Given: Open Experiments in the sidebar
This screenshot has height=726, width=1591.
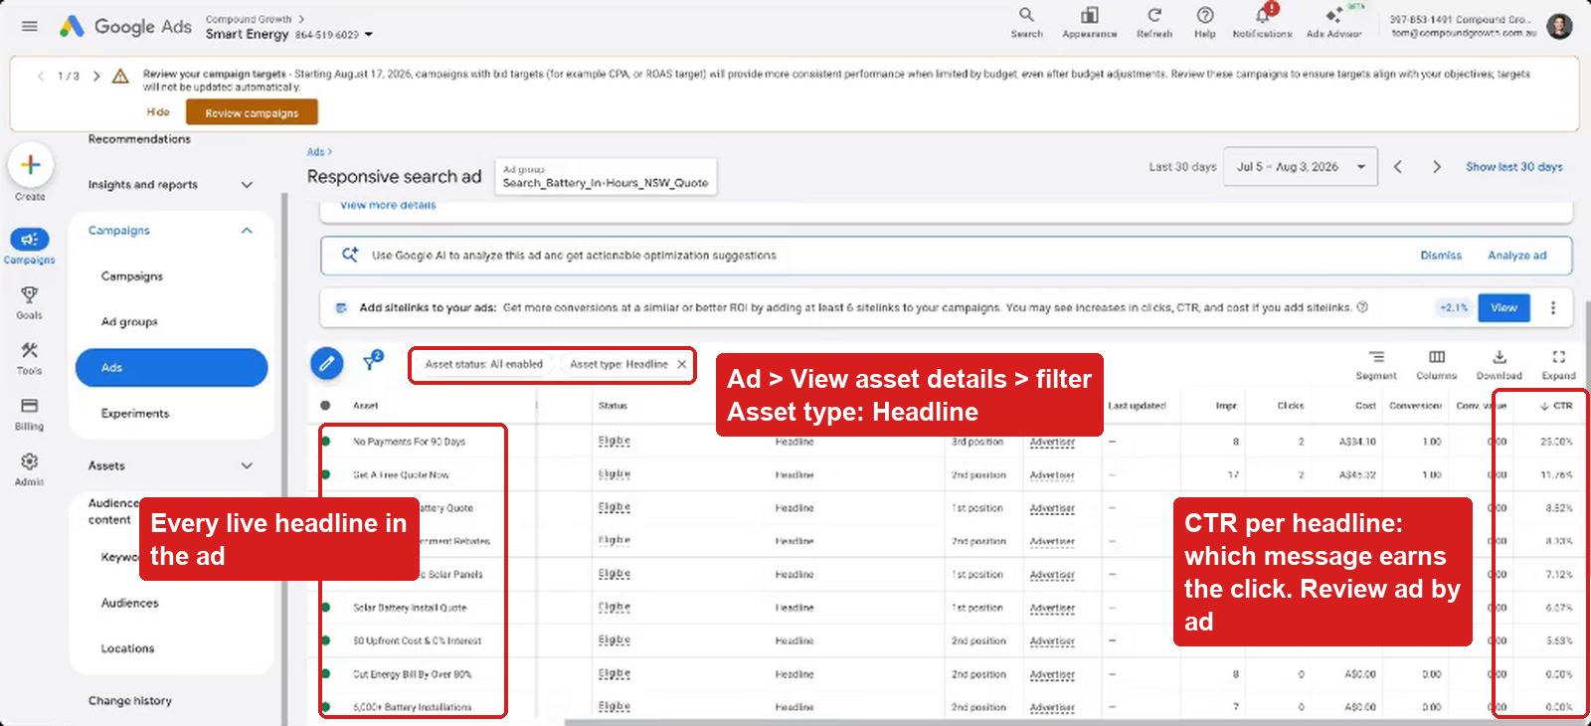Looking at the screenshot, I should pyautogui.click(x=135, y=414).
